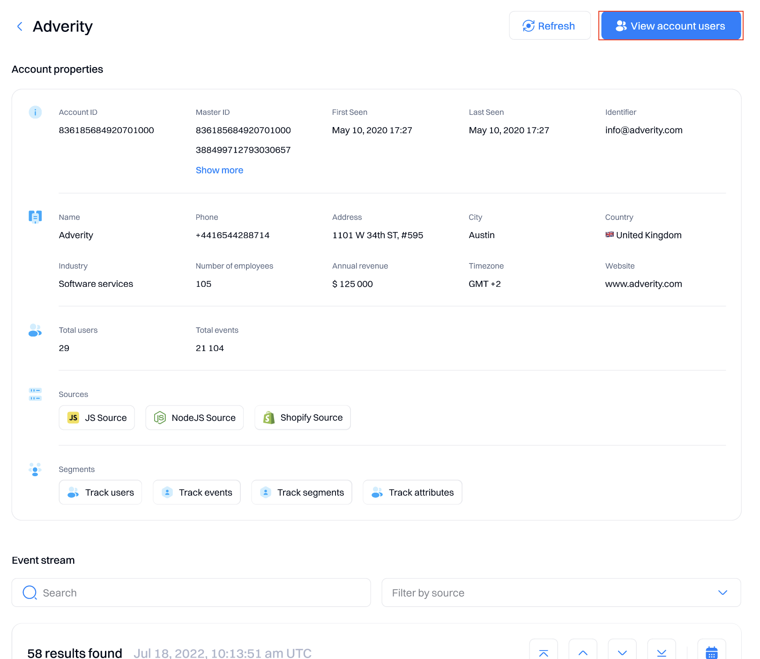Click the City value Austin
Viewport: 760px width, 659px height.
482,235
